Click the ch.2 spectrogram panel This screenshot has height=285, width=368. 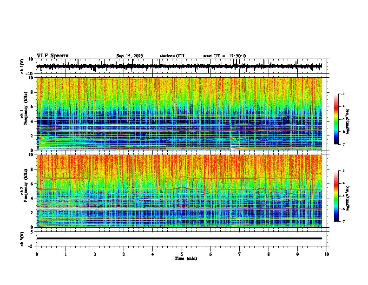(179, 191)
